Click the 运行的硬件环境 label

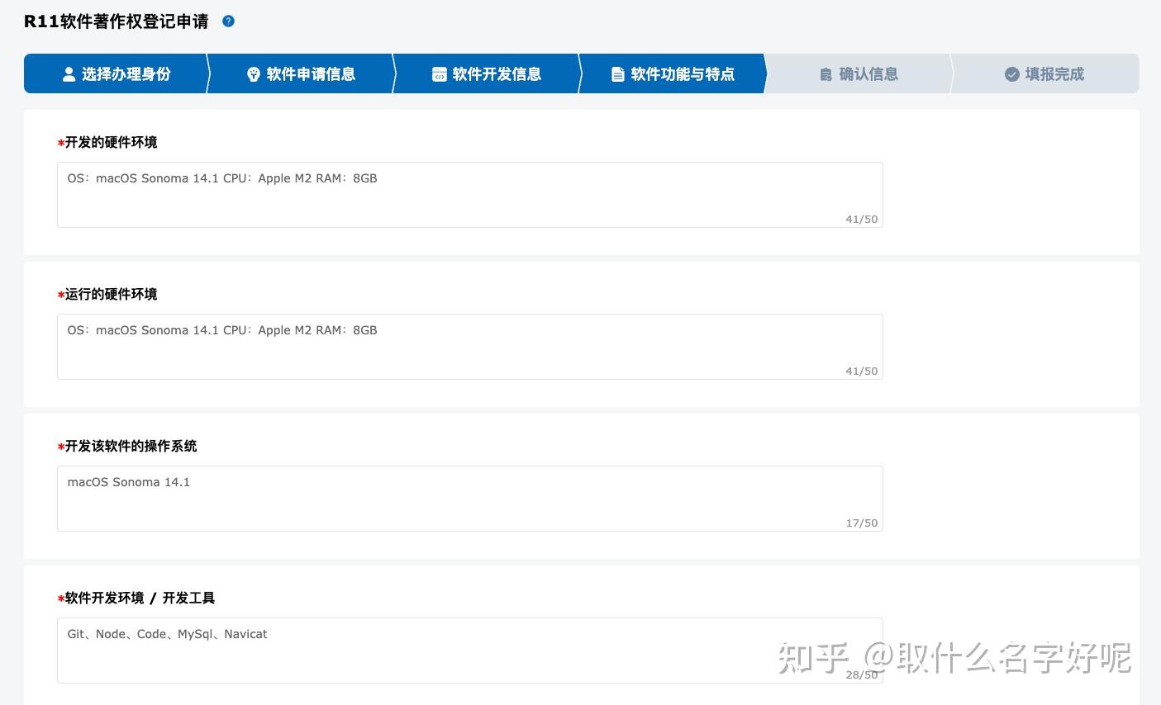coord(111,294)
